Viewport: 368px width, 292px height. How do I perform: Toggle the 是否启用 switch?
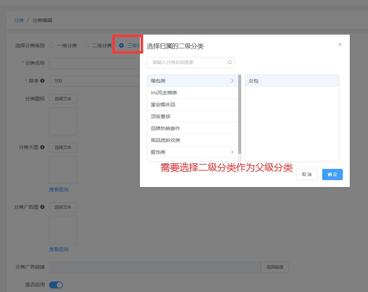(x=56, y=285)
